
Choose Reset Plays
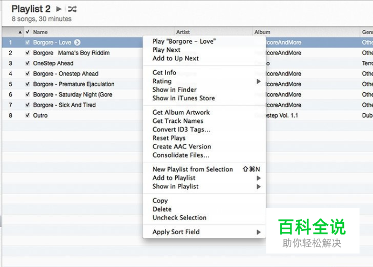point(204,138)
